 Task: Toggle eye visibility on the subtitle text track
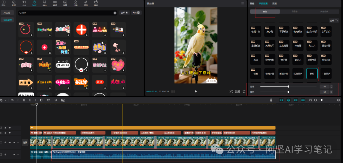[10, 133]
